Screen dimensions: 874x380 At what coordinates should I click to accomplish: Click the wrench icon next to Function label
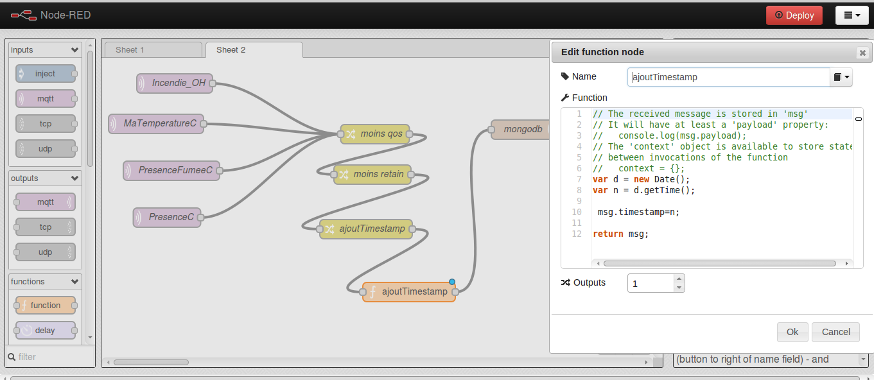pyautogui.click(x=565, y=98)
